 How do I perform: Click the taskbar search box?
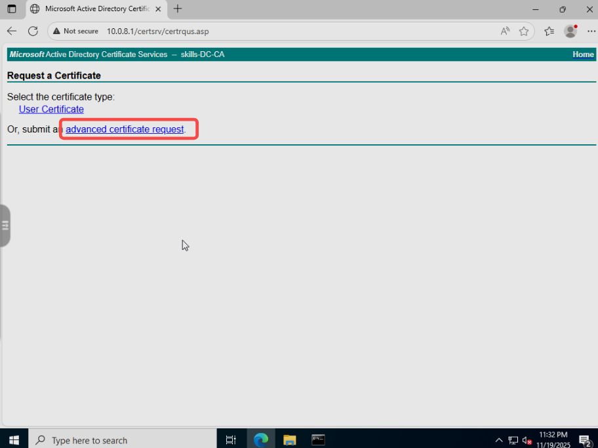tap(122, 440)
